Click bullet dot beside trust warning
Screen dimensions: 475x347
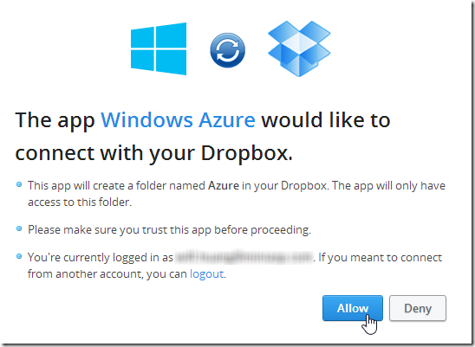tap(19, 228)
